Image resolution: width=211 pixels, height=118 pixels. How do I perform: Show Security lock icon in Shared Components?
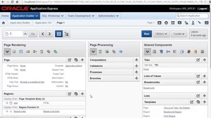(196, 52)
